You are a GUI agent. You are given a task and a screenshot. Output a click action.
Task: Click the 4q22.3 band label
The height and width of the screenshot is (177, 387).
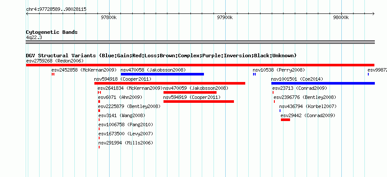(x=34, y=38)
